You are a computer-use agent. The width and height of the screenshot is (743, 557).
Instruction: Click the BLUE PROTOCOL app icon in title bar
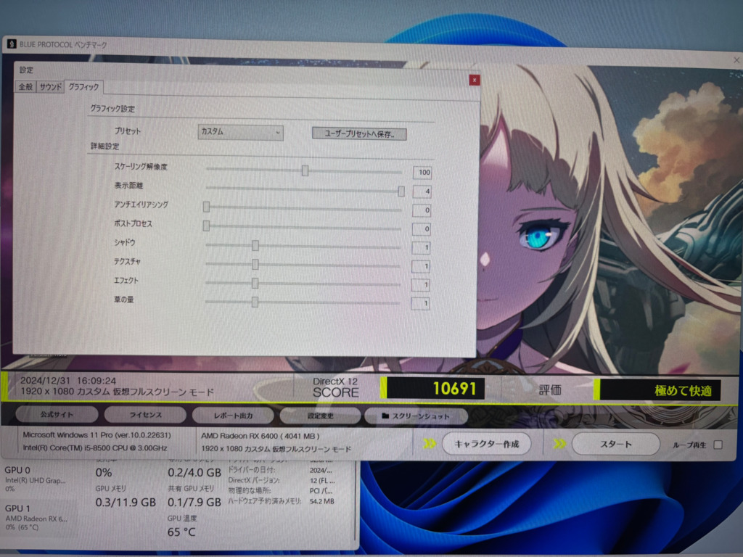12,44
